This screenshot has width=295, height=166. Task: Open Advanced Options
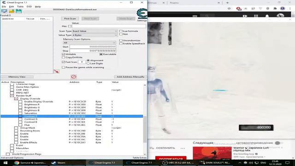click(12, 158)
